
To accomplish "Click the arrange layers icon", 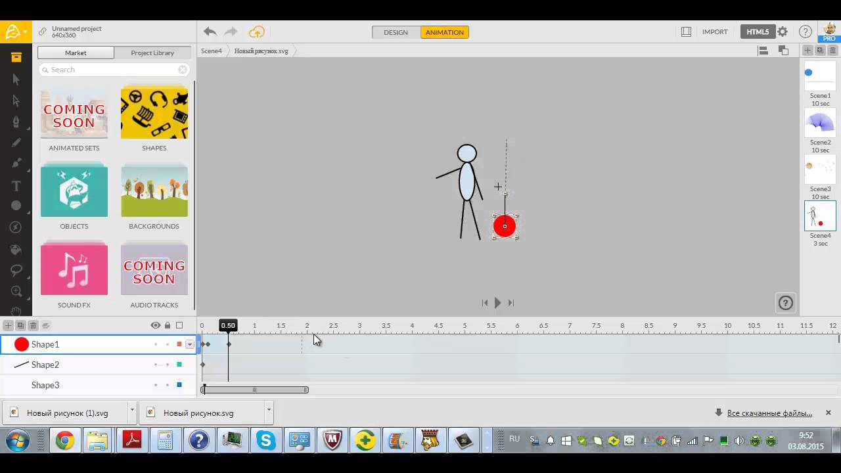I will [x=783, y=50].
